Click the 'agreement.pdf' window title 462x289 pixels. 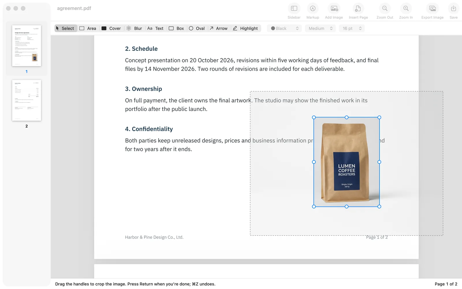(x=74, y=8)
